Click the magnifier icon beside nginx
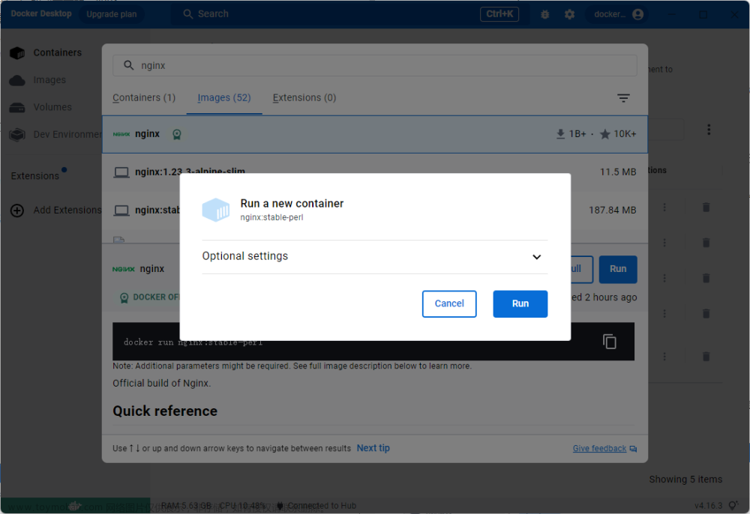Image resolution: width=750 pixels, height=514 pixels. [129, 65]
